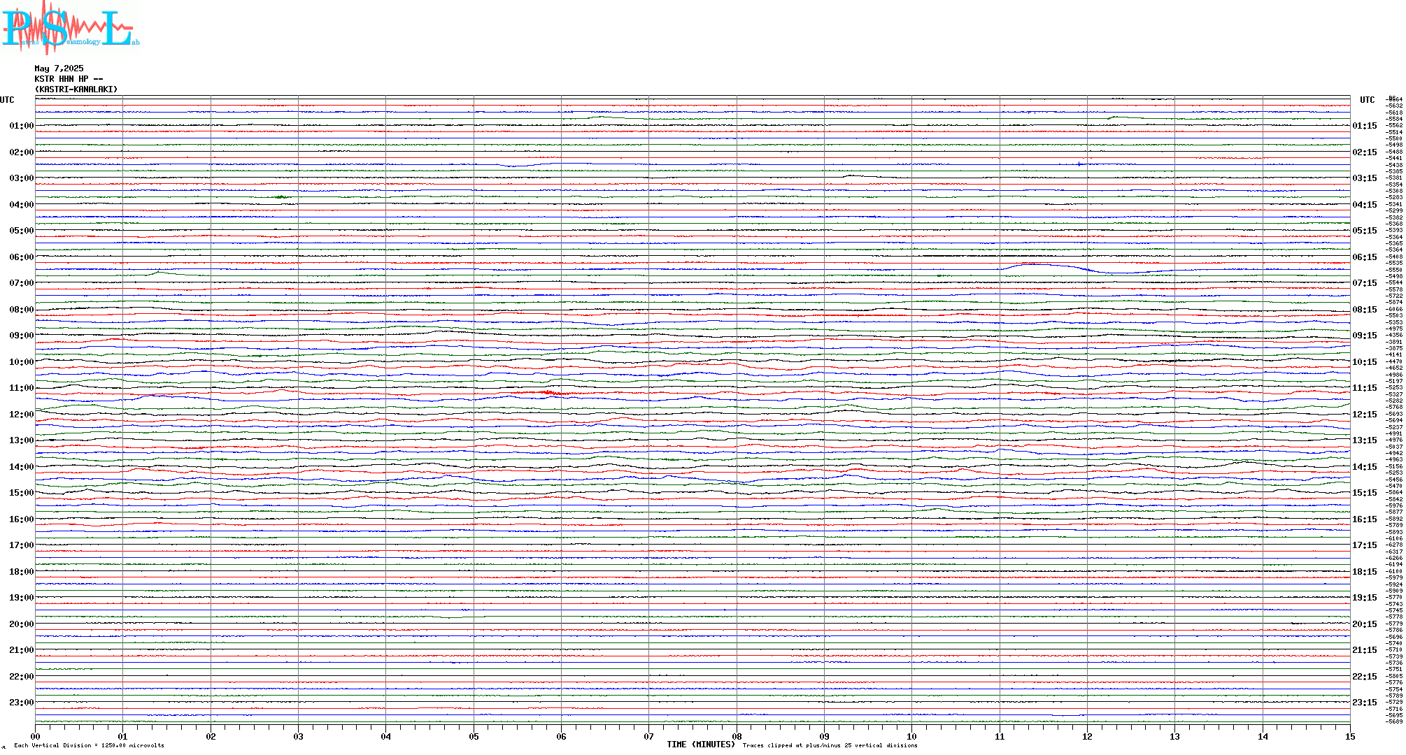The image size is (1406, 755).
Task: Click minute tick '14' on bottom axis
Action: [x=1263, y=736]
